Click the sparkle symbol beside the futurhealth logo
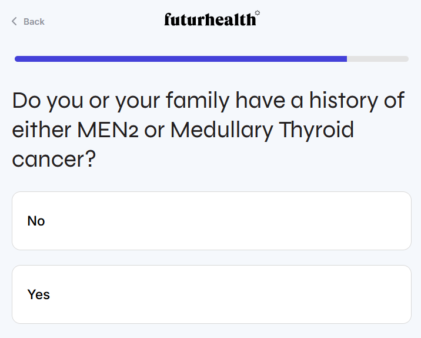This screenshot has height=338, width=421. pyautogui.click(x=258, y=12)
